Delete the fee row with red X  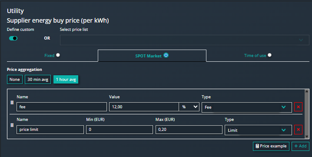[x=298, y=107]
